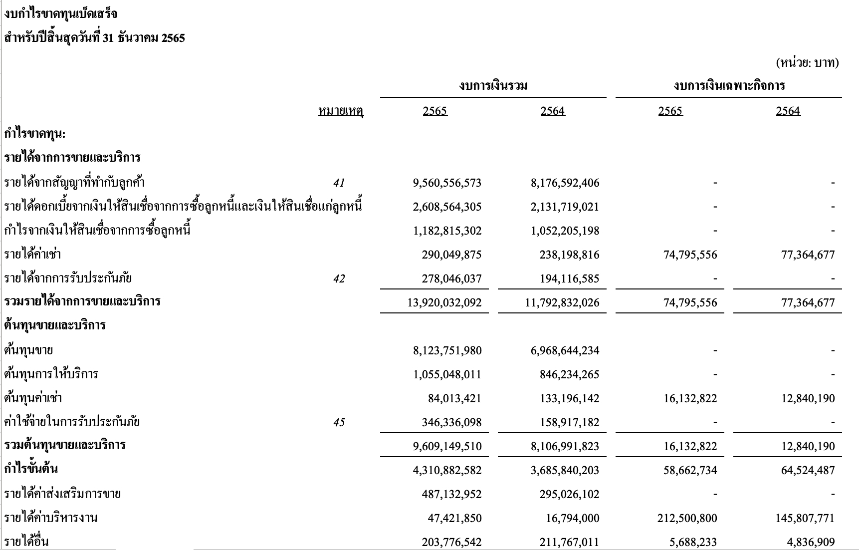Select the value 8,123,751,980
Screen dimensions: 859x550
tap(447, 351)
